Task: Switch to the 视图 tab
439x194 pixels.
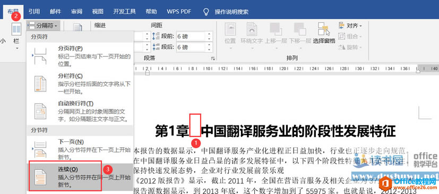Action: 98,12
